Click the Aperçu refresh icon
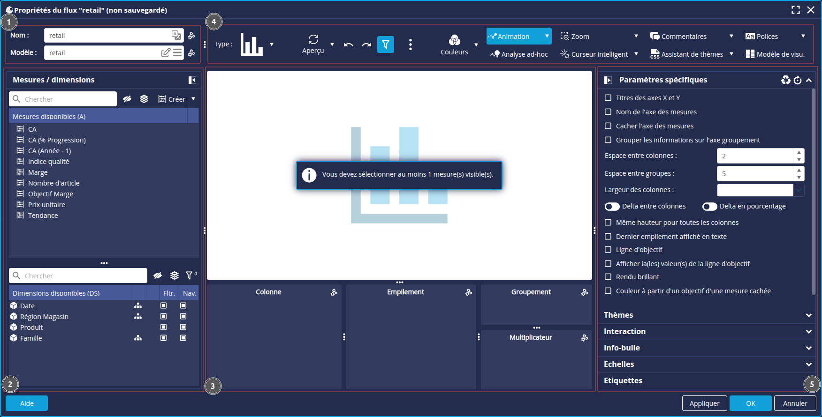 [x=313, y=39]
